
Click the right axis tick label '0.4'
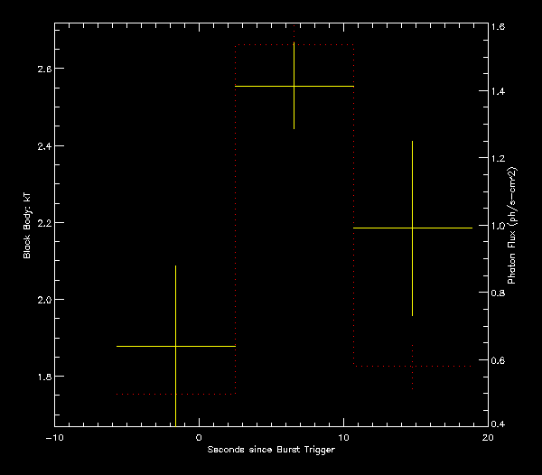[x=499, y=424]
